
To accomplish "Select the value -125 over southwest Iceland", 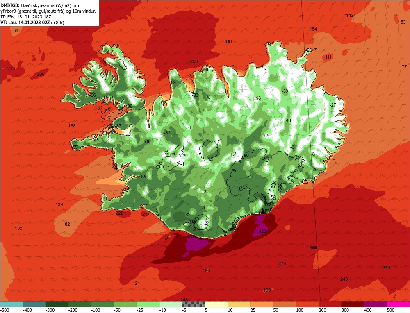I will [143, 177].
